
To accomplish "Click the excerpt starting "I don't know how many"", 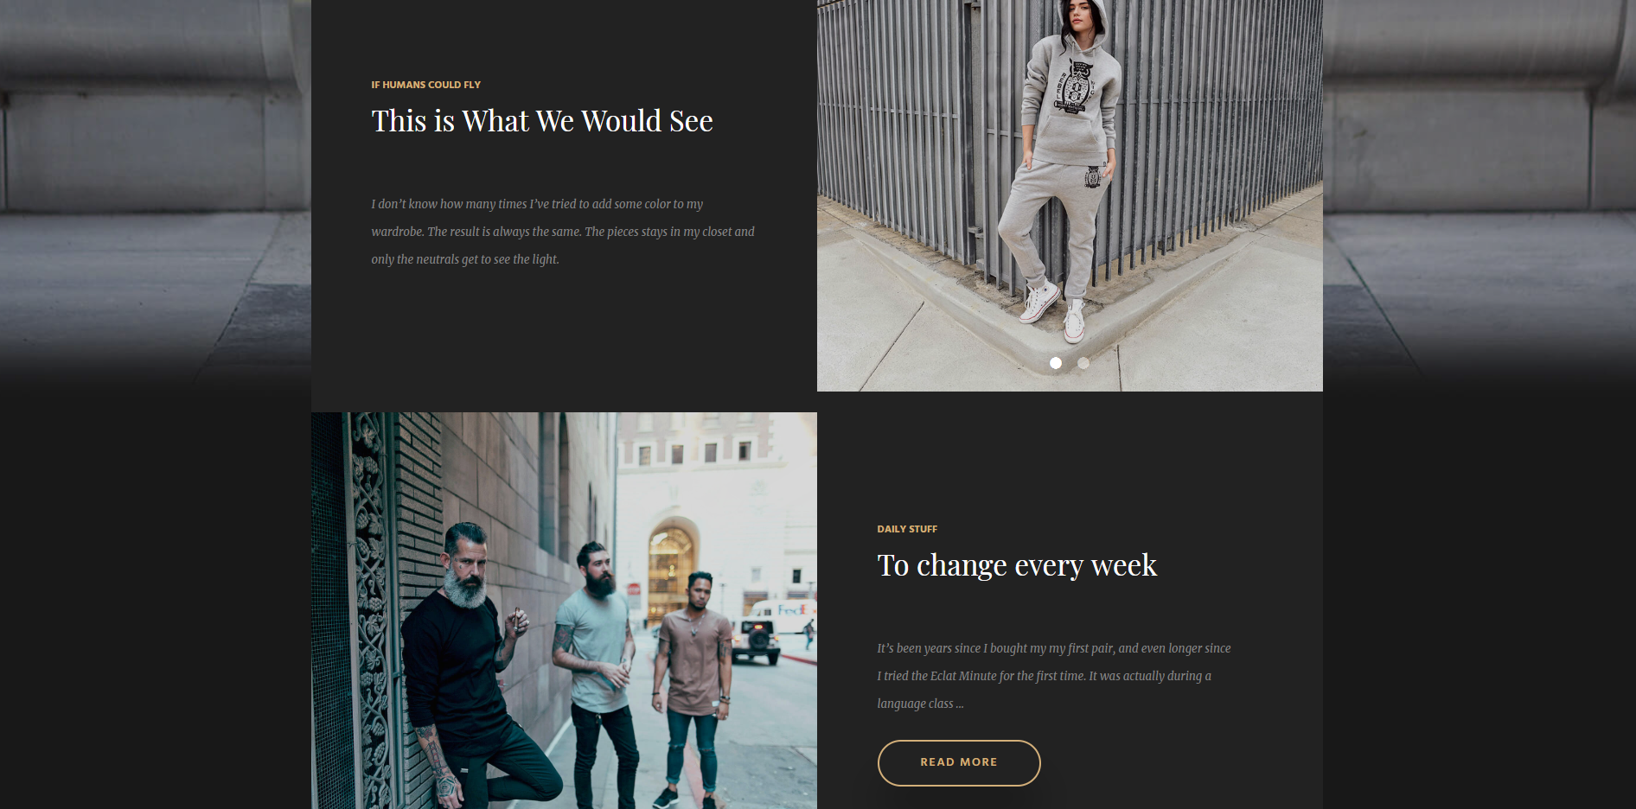I will tap(563, 232).
